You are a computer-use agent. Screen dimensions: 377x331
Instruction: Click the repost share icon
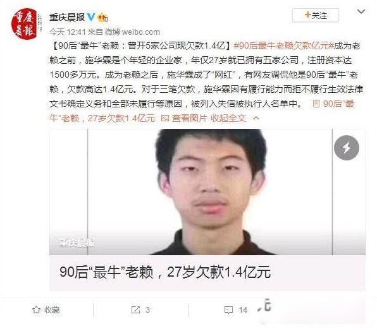[x=135, y=310]
